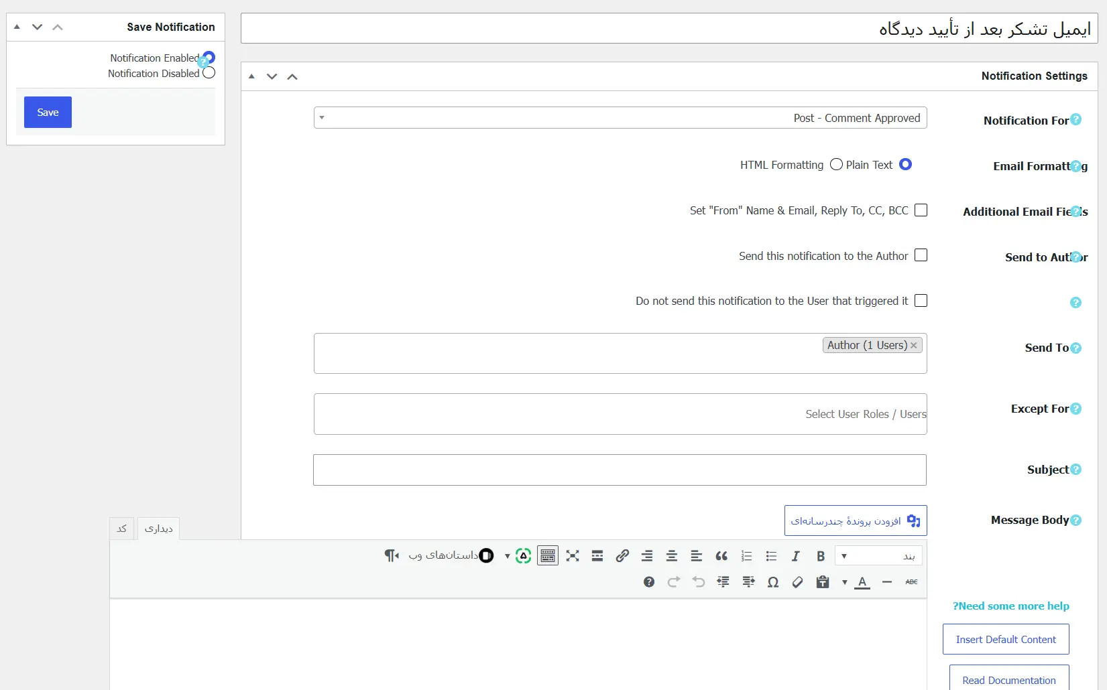Insert Read More tag icon
The width and height of the screenshot is (1107, 690).
coord(597,556)
